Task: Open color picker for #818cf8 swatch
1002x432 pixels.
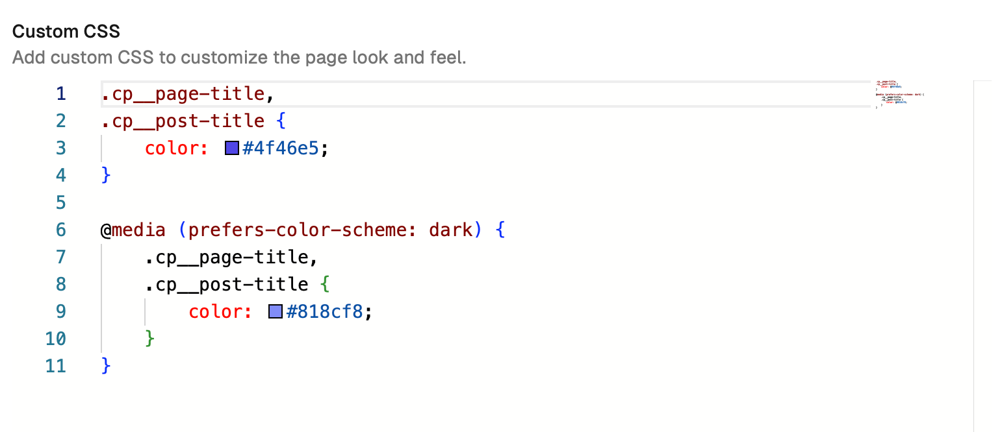Action: coord(276,312)
